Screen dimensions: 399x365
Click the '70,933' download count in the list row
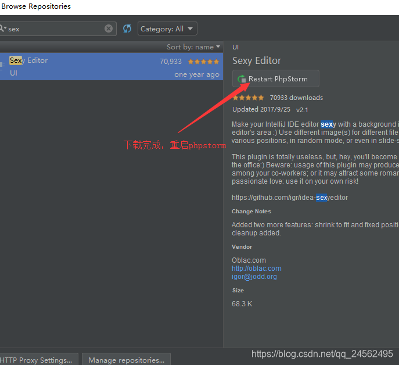171,62
